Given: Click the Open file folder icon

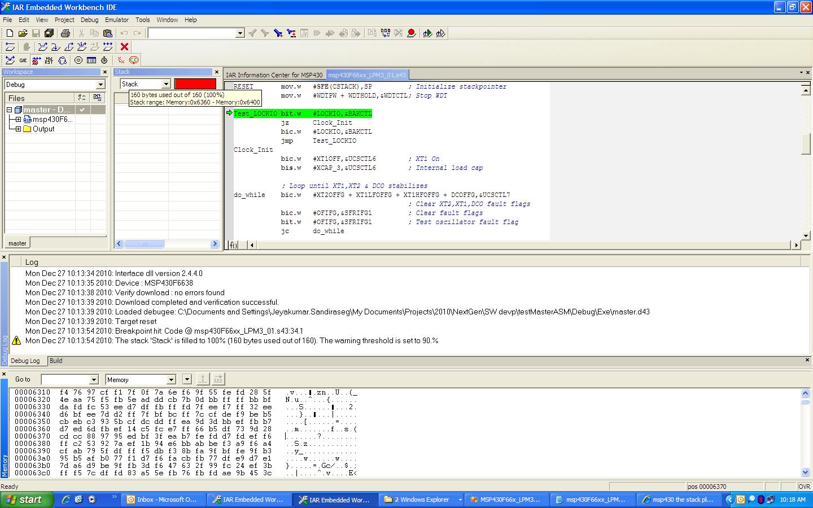Looking at the screenshot, I should click(23, 33).
